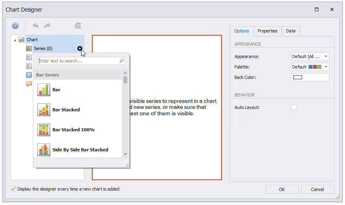Switch to the Data tab
Viewport: 345px width, 205px height.
(x=291, y=31)
